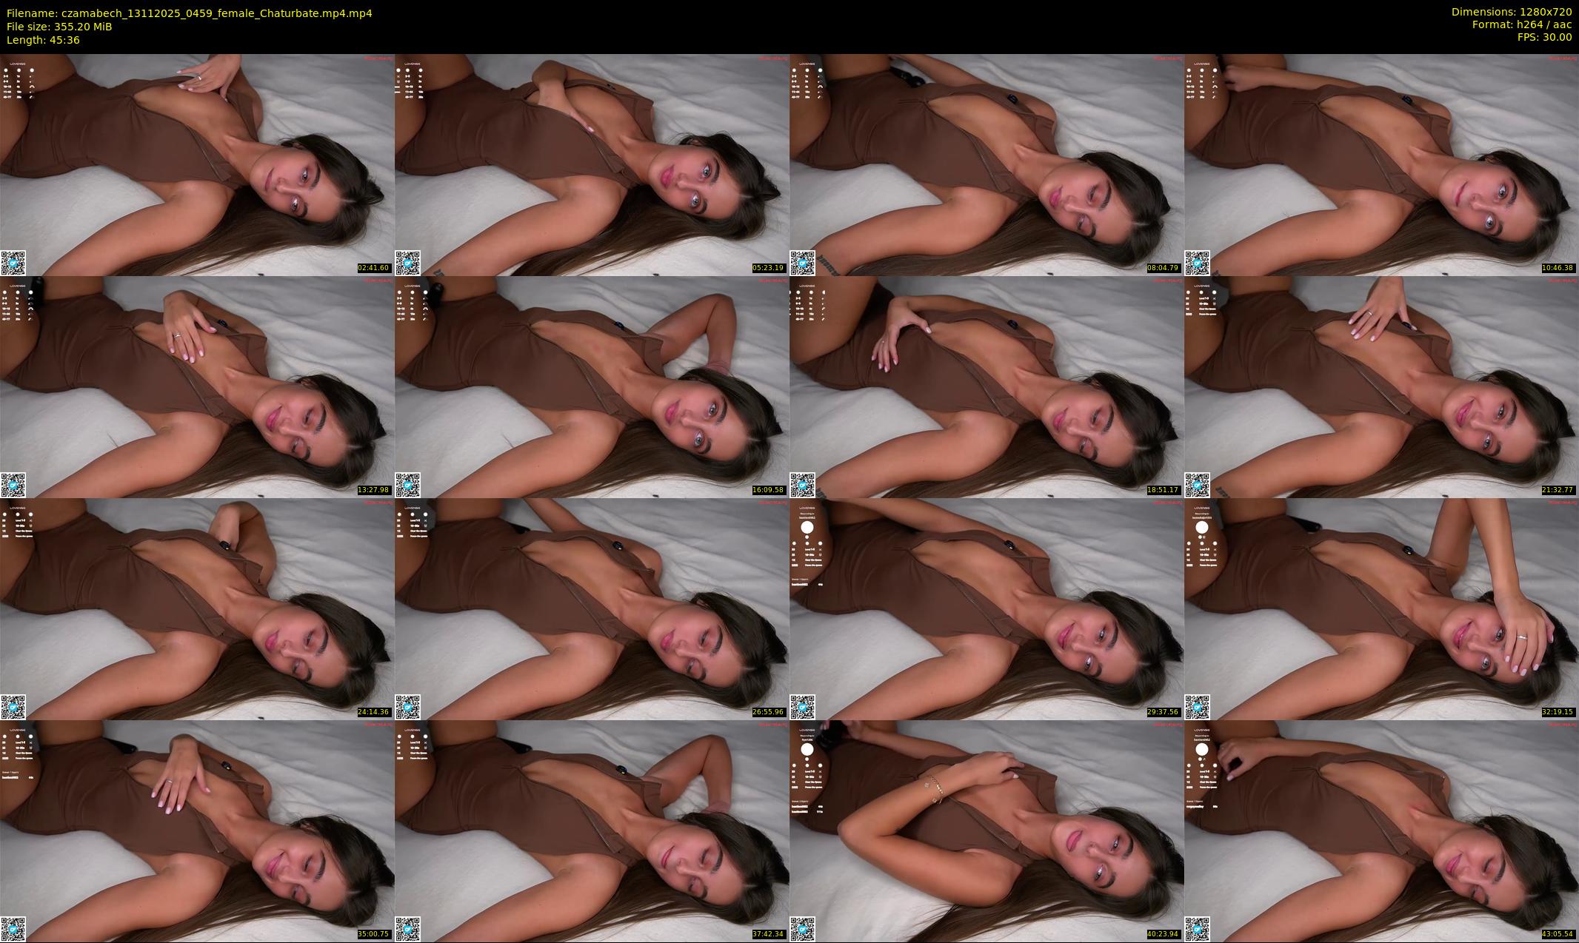Click the QR code in the 18:51.17 frame
1579x943 pixels.
[x=802, y=485]
